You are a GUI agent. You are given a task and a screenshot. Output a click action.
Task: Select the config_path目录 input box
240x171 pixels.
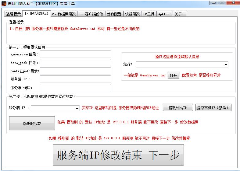[75, 71]
